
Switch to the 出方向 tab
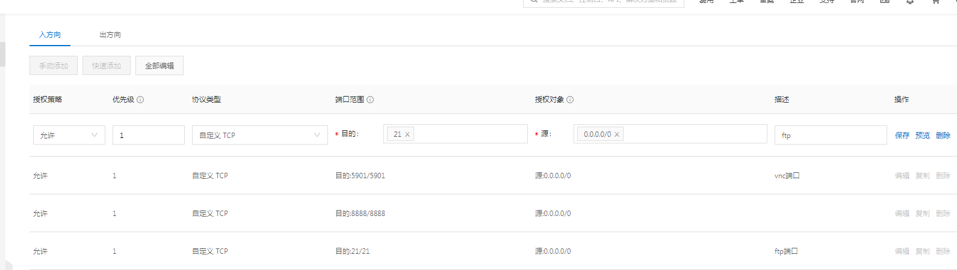[x=110, y=35]
